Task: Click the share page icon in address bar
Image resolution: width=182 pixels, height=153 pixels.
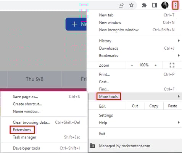Action: (x=121, y=5)
